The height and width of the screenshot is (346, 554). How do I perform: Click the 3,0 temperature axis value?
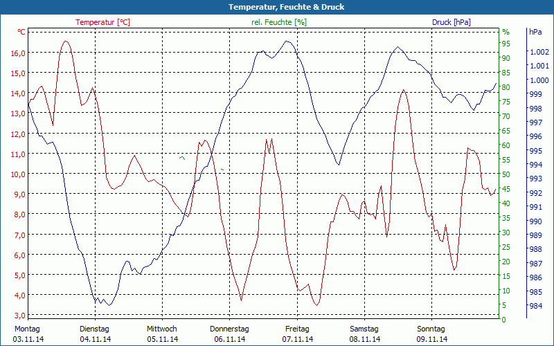pyautogui.click(x=21, y=316)
